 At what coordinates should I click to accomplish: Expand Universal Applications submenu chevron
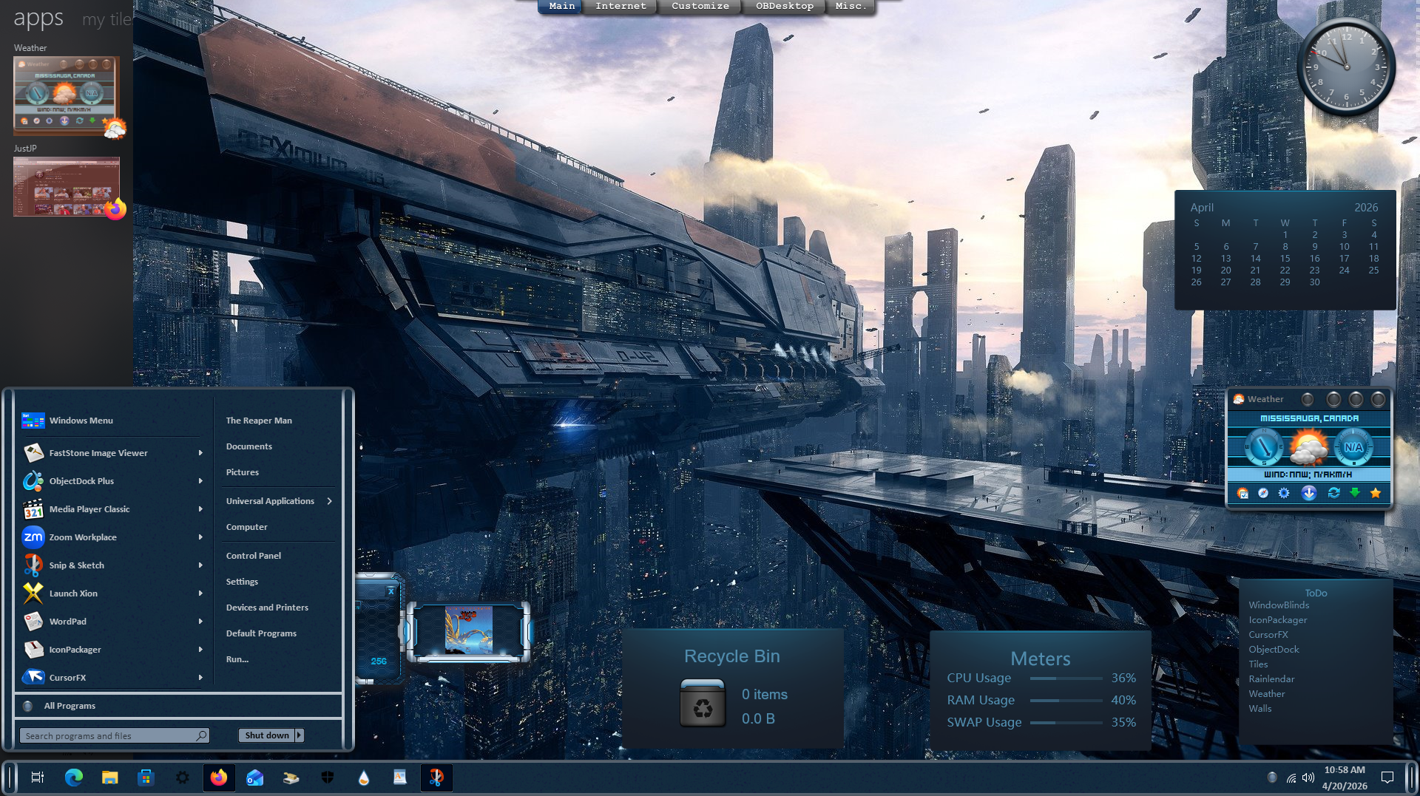[329, 501]
